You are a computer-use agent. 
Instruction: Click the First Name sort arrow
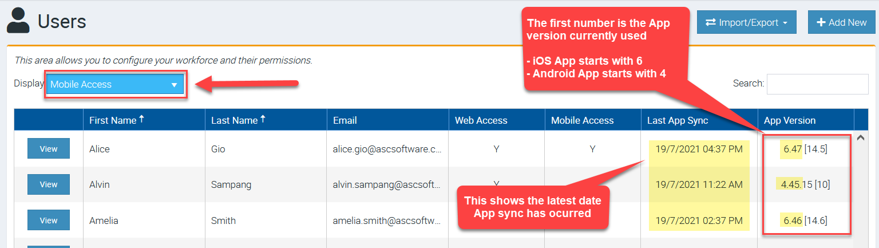pyautogui.click(x=142, y=120)
